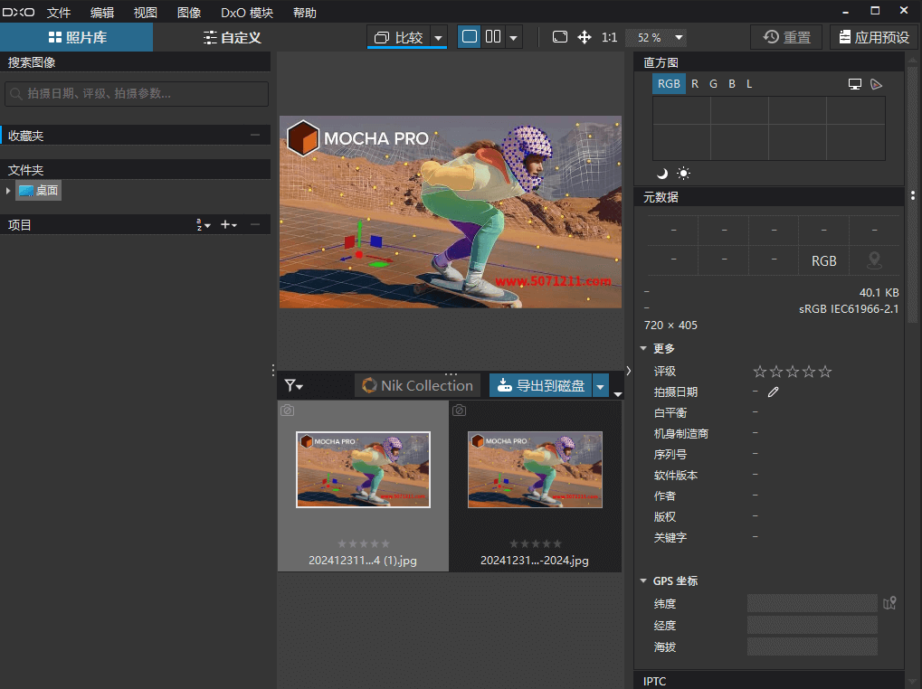Click the fit-to-screen icon in toolbar
Image resolution: width=922 pixels, height=689 pixels.
561,38
